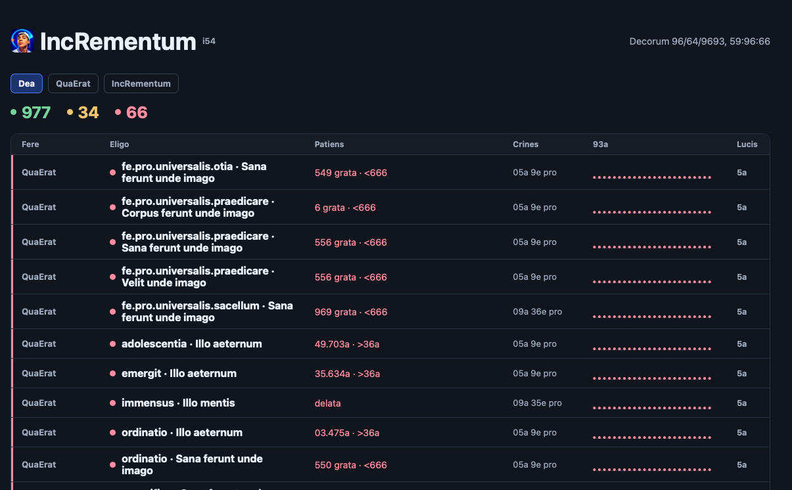Image resolution: width=792 pixels, height=490 pixels.
Task: Click the 6 grata · <666 value
Action: (345, 208)
